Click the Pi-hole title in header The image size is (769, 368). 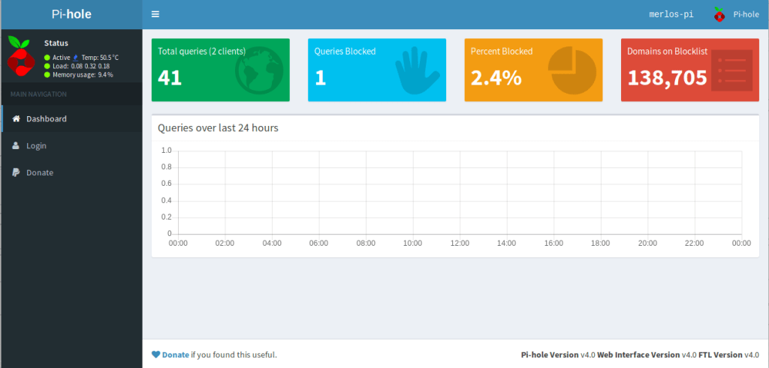71,14
